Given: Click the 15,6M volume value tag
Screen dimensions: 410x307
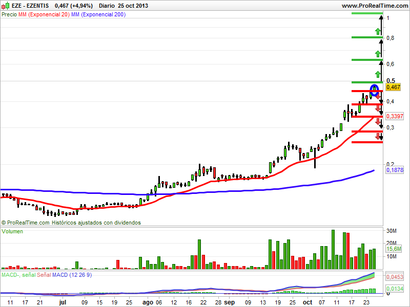Looking at the screenshot, I should [394, 249].
